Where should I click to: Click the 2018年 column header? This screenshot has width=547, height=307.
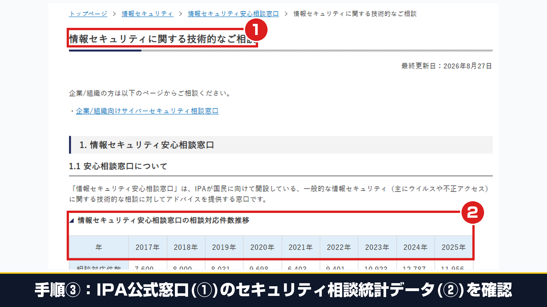click(186, 247)
